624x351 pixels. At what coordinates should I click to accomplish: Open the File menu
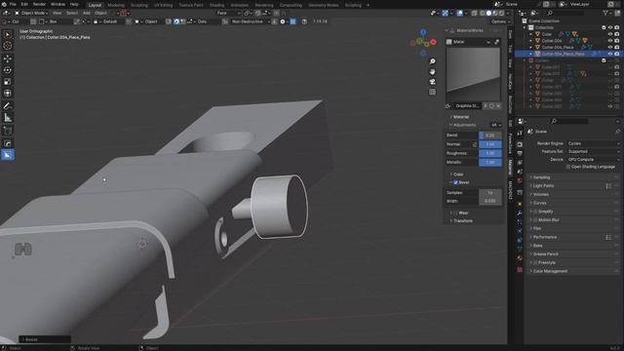pos(13,4)
